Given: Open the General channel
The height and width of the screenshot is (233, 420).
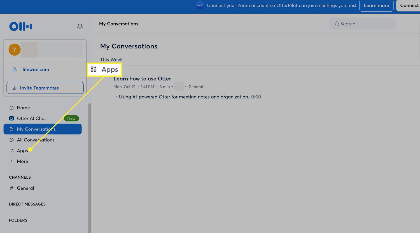Looking at the screenshot, I should pyautogui.click(x=25, y=188).
